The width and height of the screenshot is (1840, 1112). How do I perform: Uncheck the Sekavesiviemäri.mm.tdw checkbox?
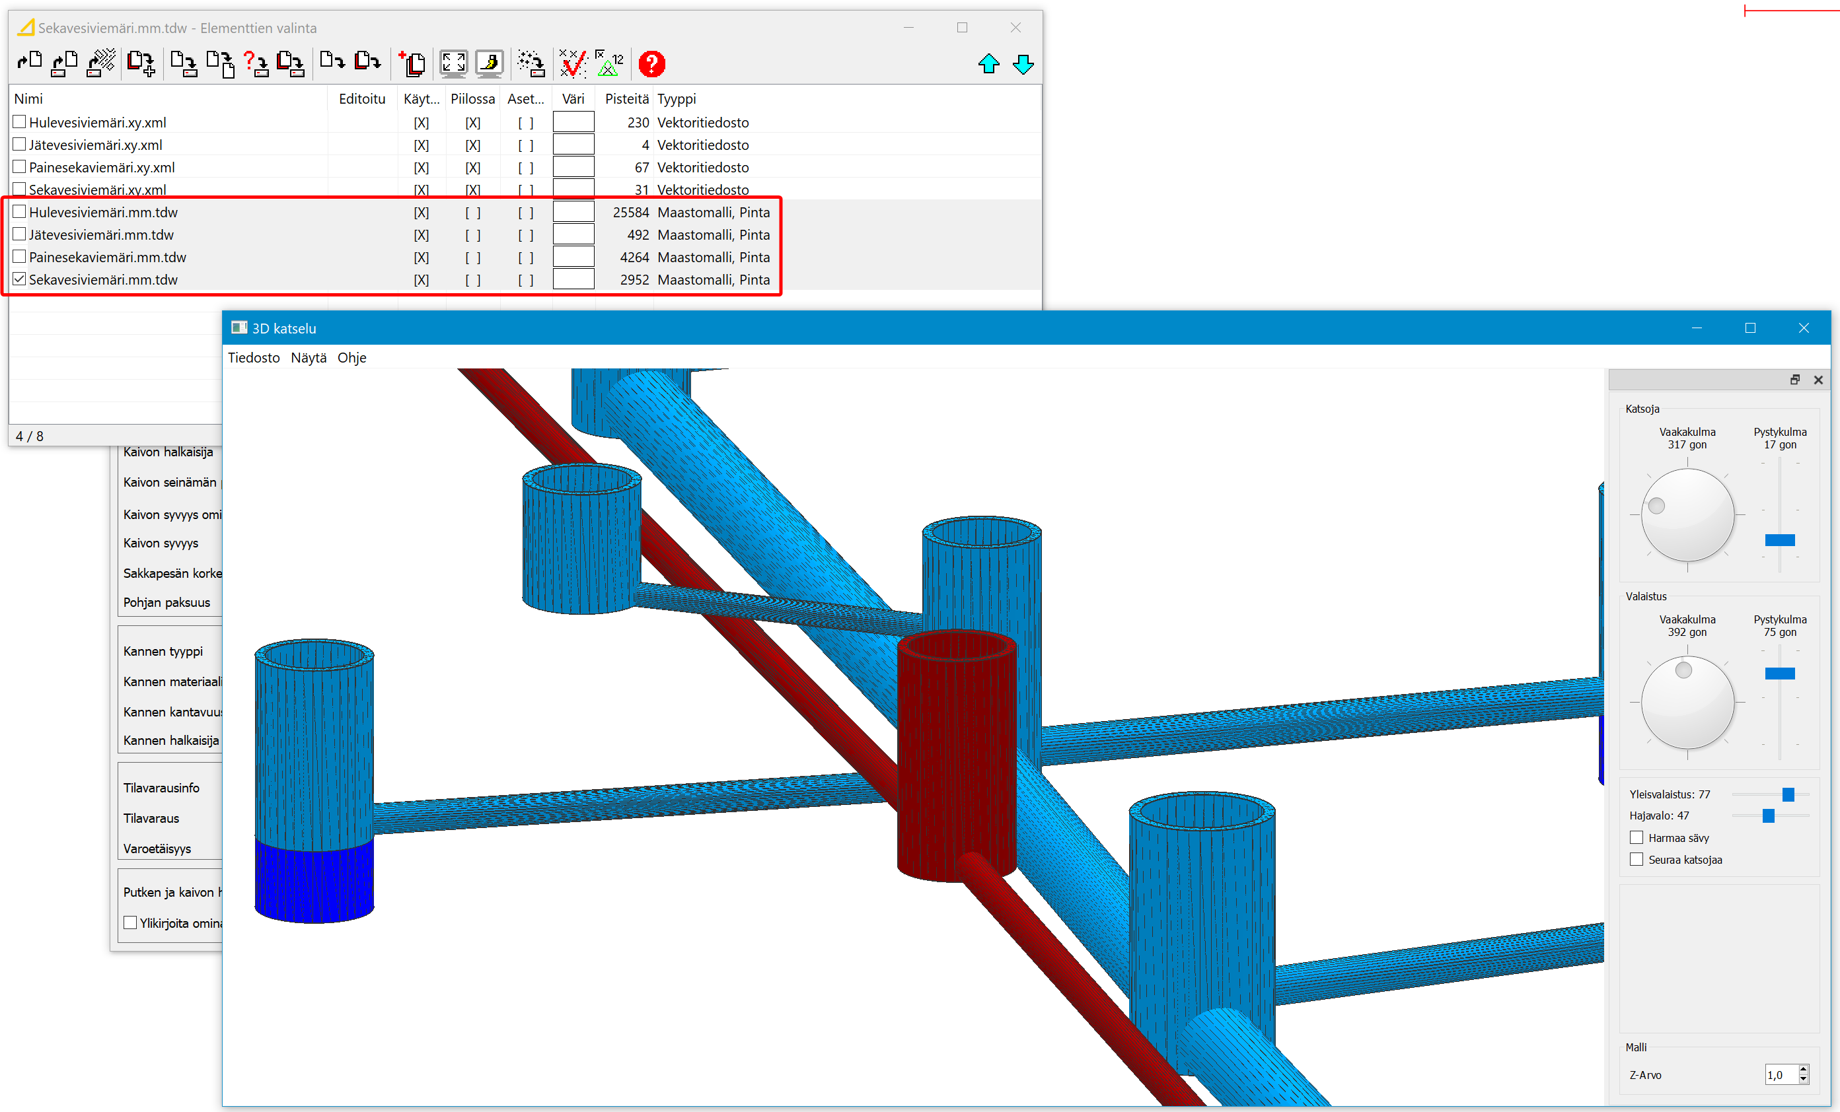click(x=20, y=279)
